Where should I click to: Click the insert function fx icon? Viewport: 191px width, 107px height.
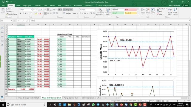(x=27, y=21)
